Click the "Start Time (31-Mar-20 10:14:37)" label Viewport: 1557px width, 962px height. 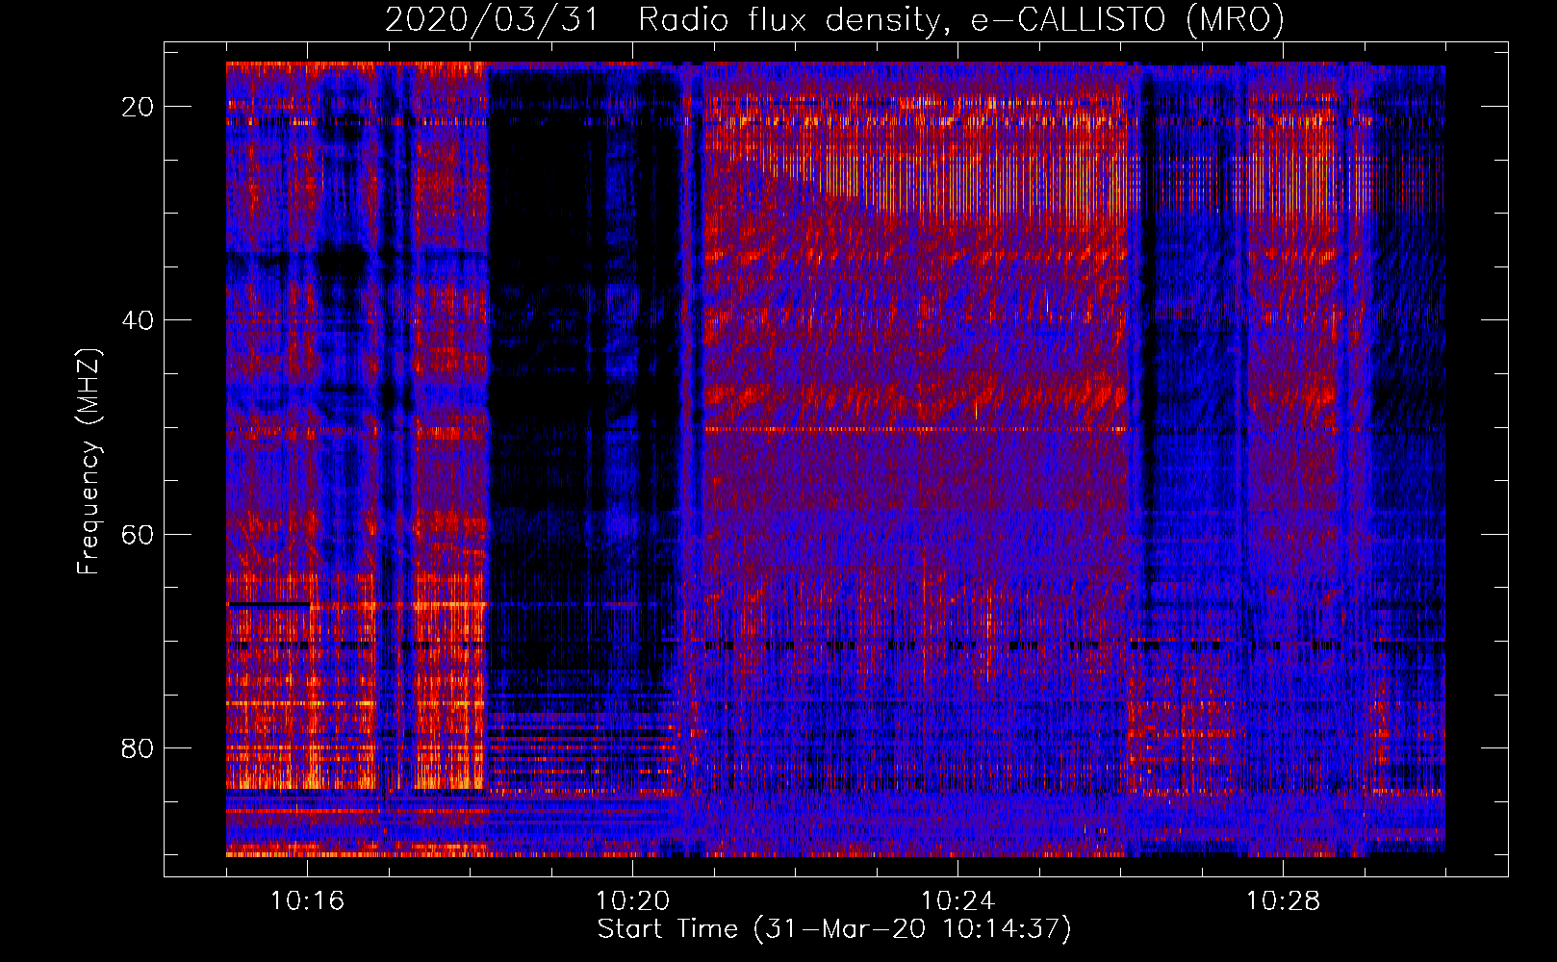click(x=834, y=929)
